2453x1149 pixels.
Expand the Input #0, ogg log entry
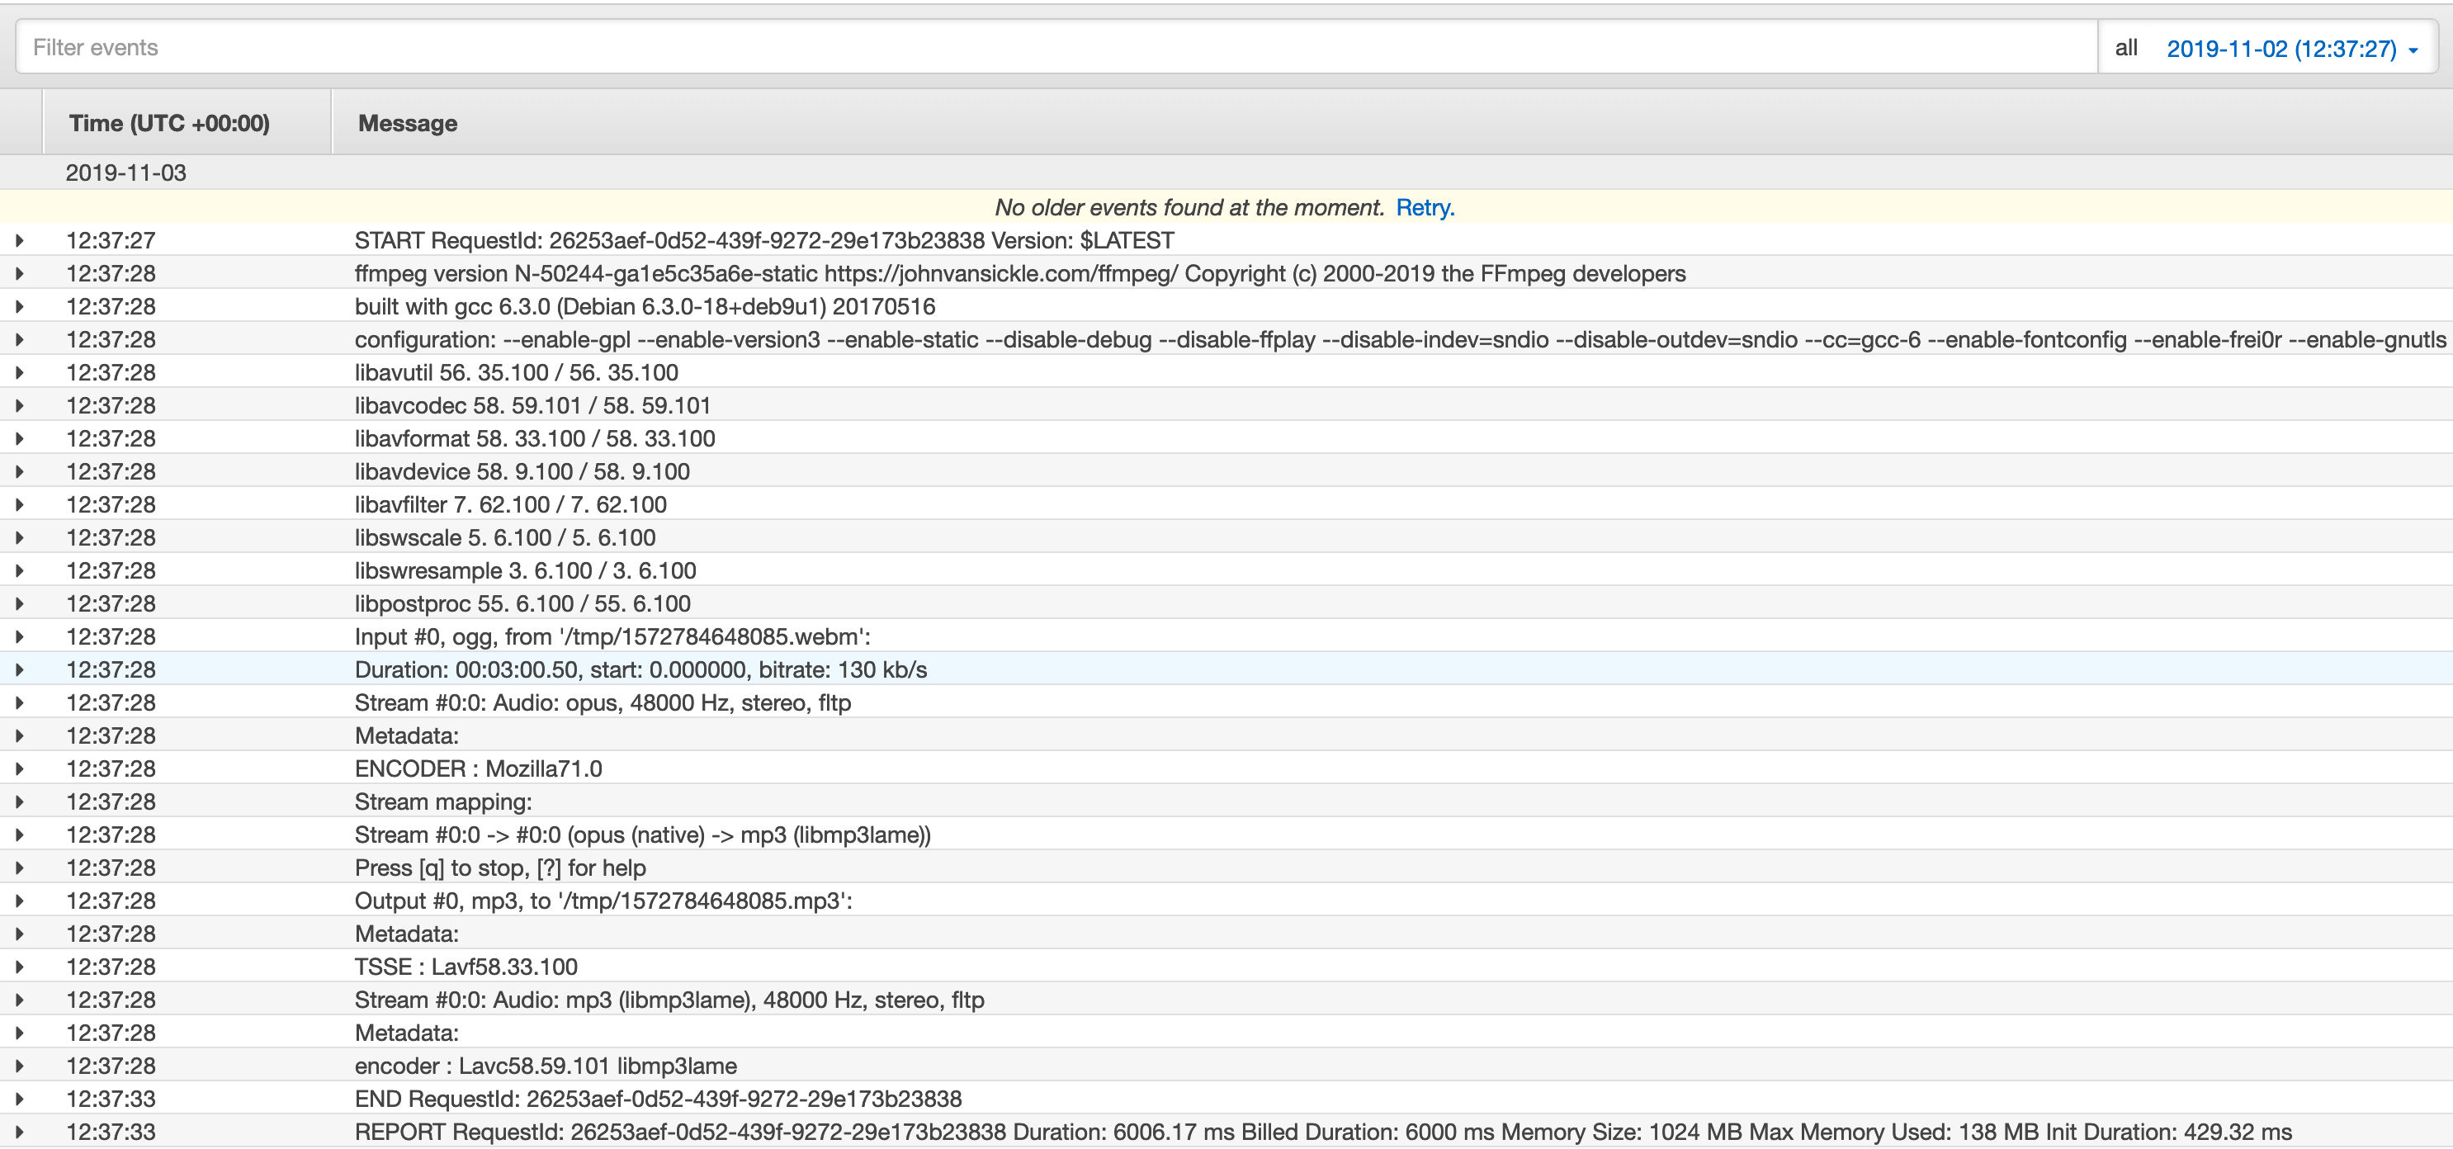pos(19,637)
